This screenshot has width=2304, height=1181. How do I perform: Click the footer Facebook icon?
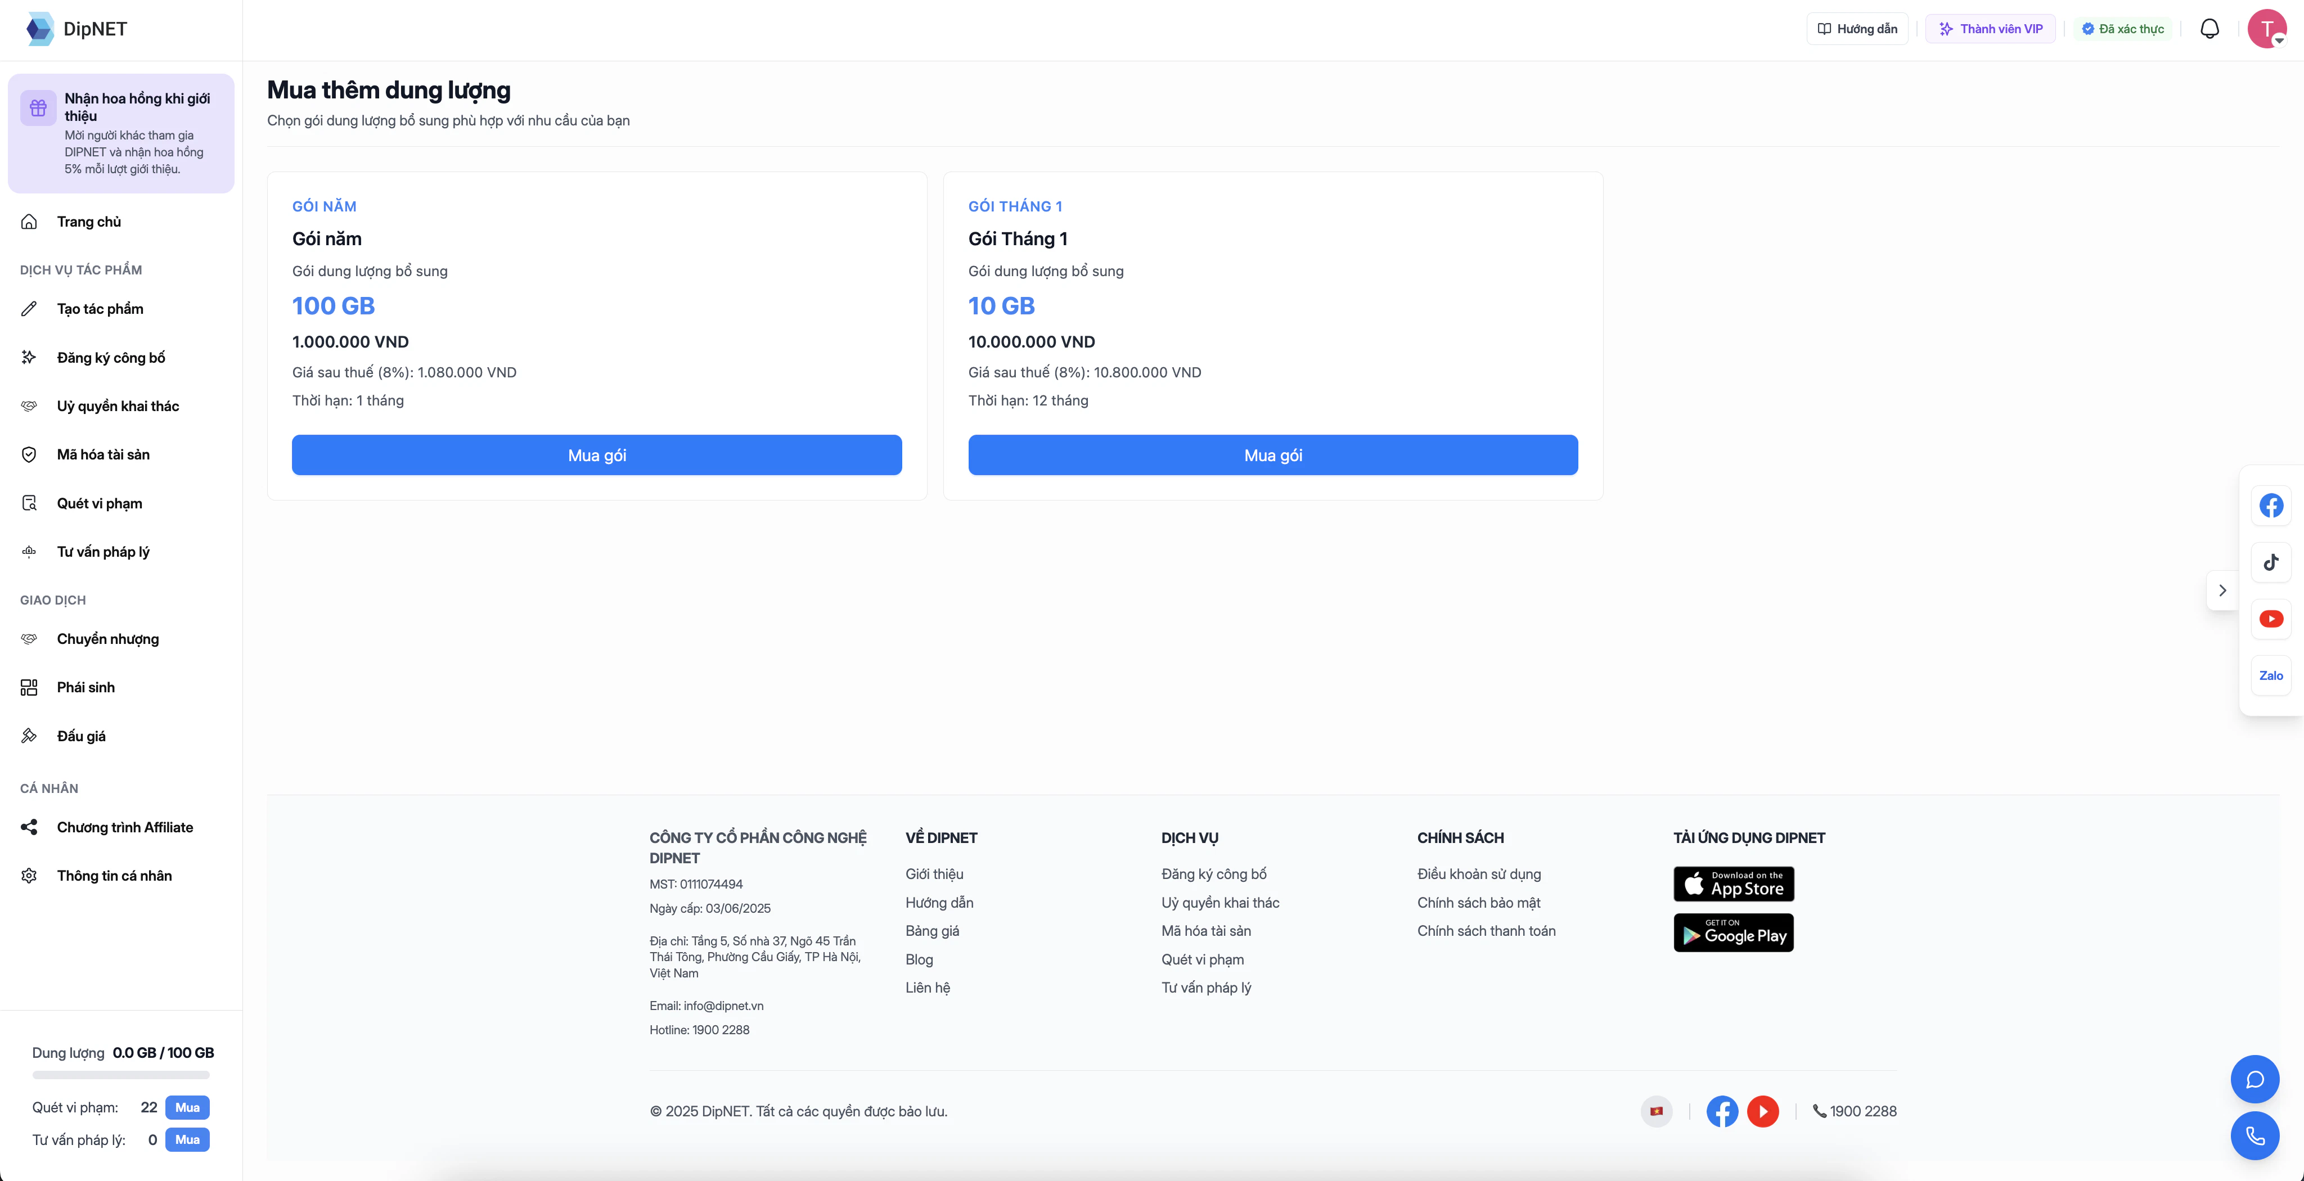1722,1111
